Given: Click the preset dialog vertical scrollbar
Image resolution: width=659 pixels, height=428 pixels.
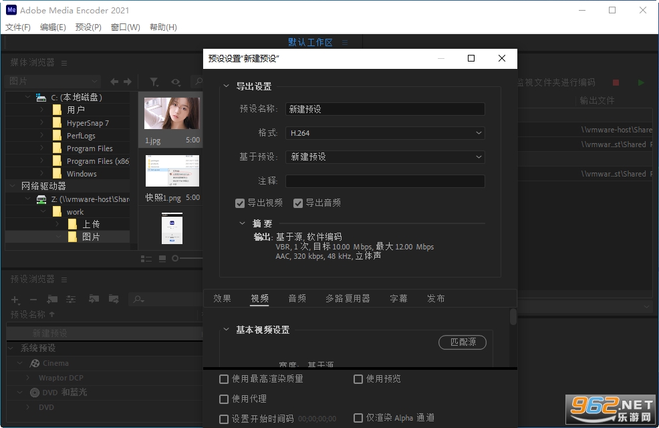Looking at the screenshot, I should (513, 316).
